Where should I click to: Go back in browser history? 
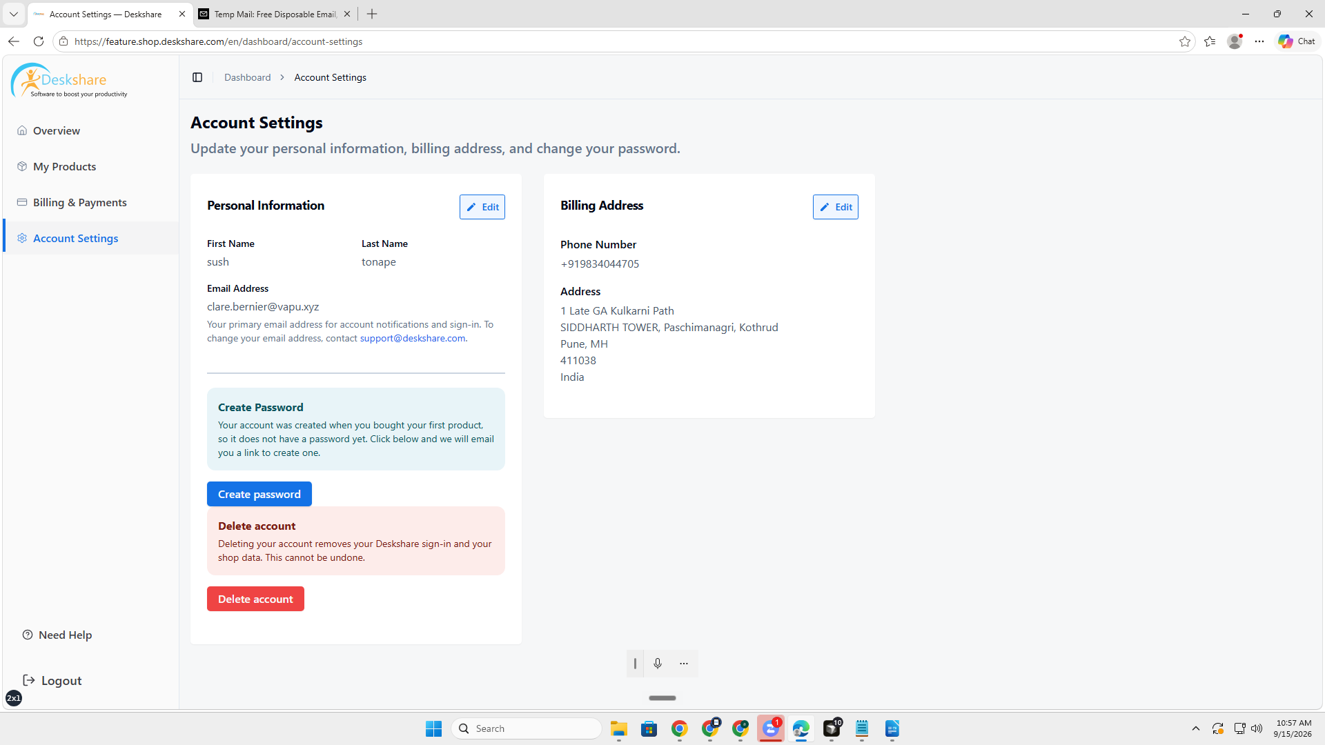pos(13,41)
